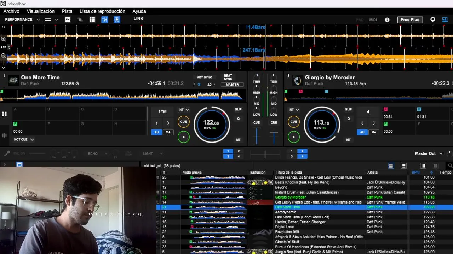
Task: Play deck 2
Action: (x=293, y=137)
